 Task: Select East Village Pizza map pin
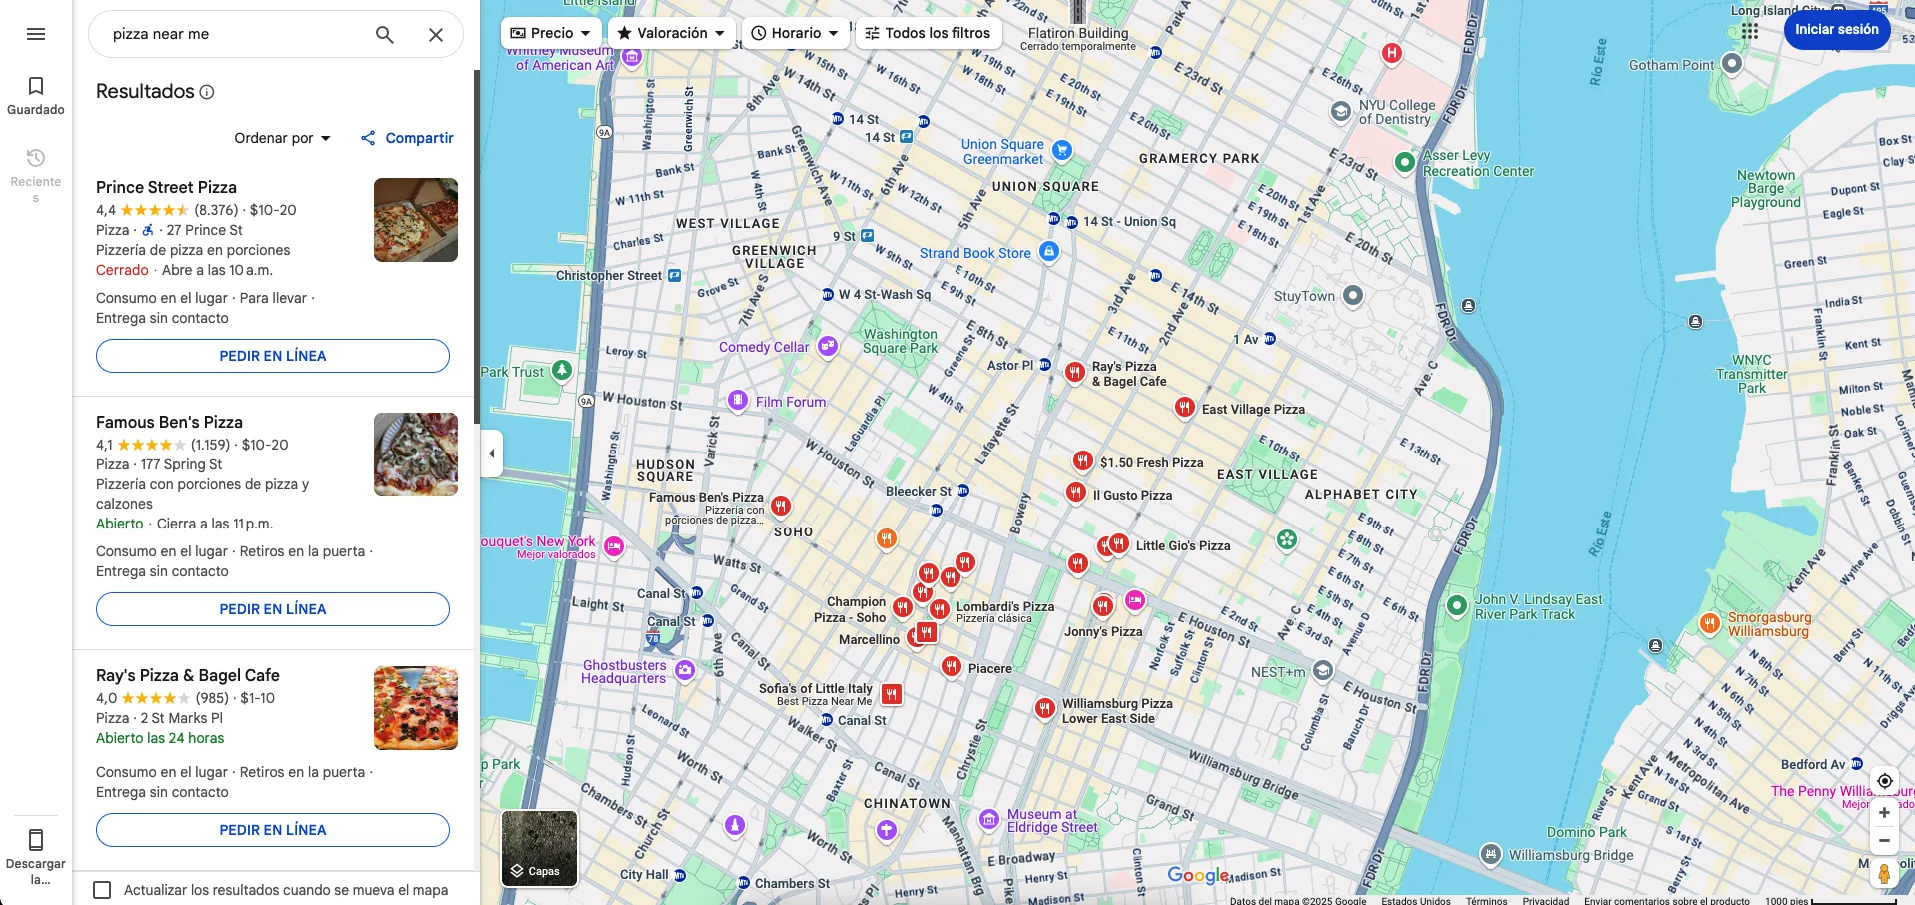[x=1184, y=407]
